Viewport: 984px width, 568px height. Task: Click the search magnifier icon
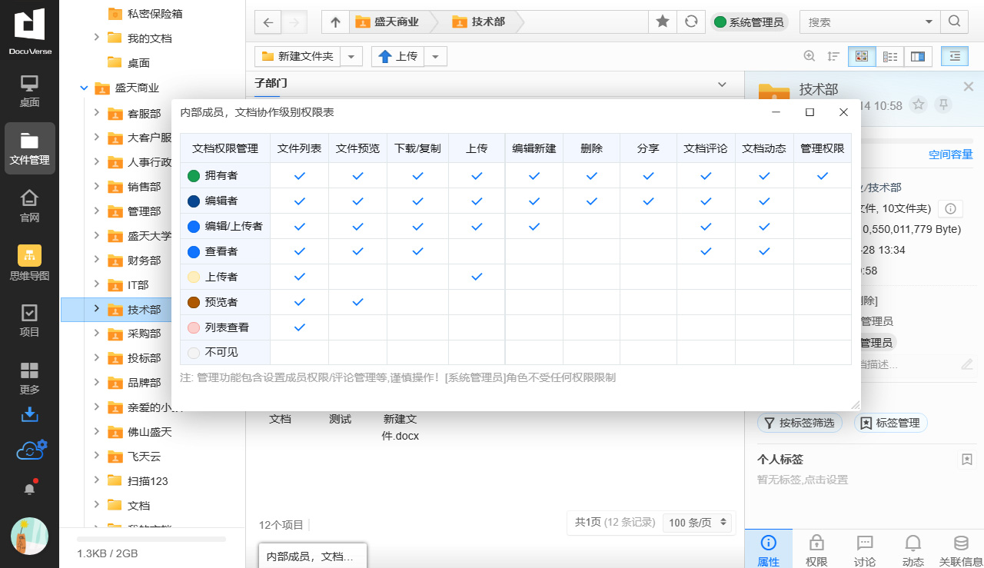[954, 22]
